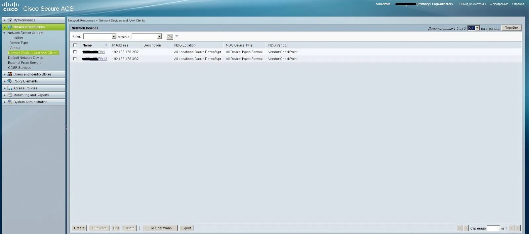Check the box for 192.168.178.2/32 row

tap(75, 52)
